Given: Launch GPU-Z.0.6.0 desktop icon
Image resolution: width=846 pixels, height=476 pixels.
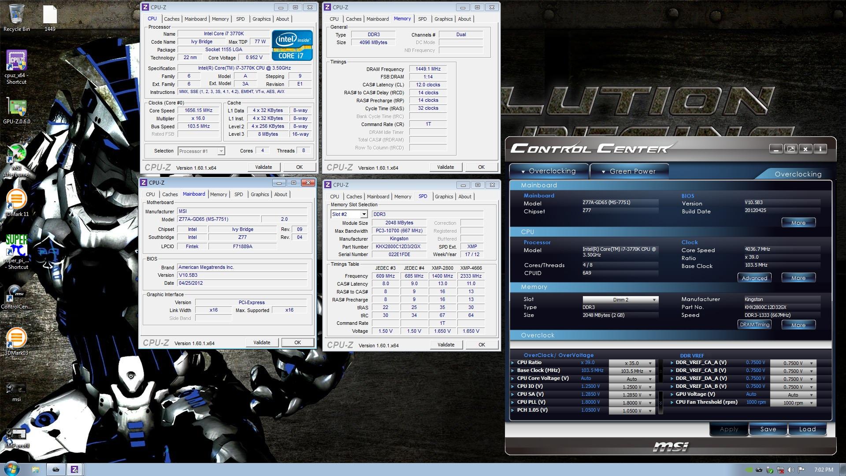Looking at the screenshot, I should 16,111.
